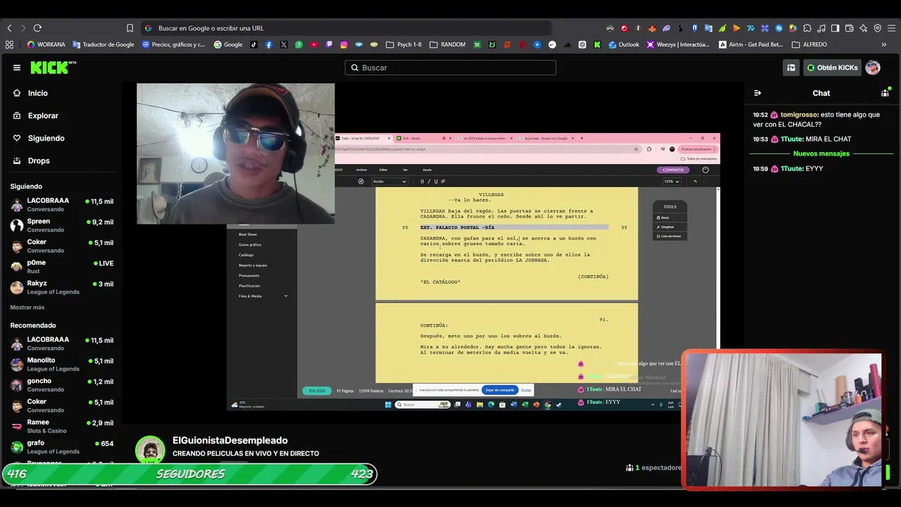Open Manolito in recommended channels
The height and width of the screenshot is (507, 901).
(61, 364)
